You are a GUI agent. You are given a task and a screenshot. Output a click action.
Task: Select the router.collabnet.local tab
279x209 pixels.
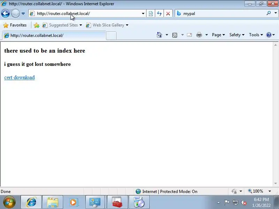tap(54, 36)
